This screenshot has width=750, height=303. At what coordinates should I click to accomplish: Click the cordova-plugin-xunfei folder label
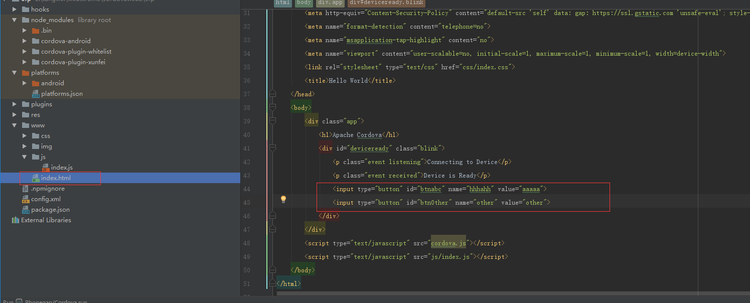[x=73, y=62]
